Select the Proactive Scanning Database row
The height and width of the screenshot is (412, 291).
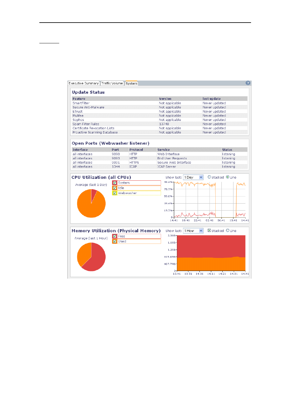pos(160,132)
